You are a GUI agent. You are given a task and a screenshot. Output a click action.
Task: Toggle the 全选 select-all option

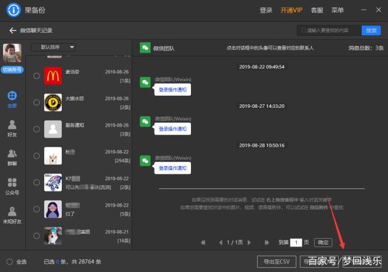click(x=9, y=262)
